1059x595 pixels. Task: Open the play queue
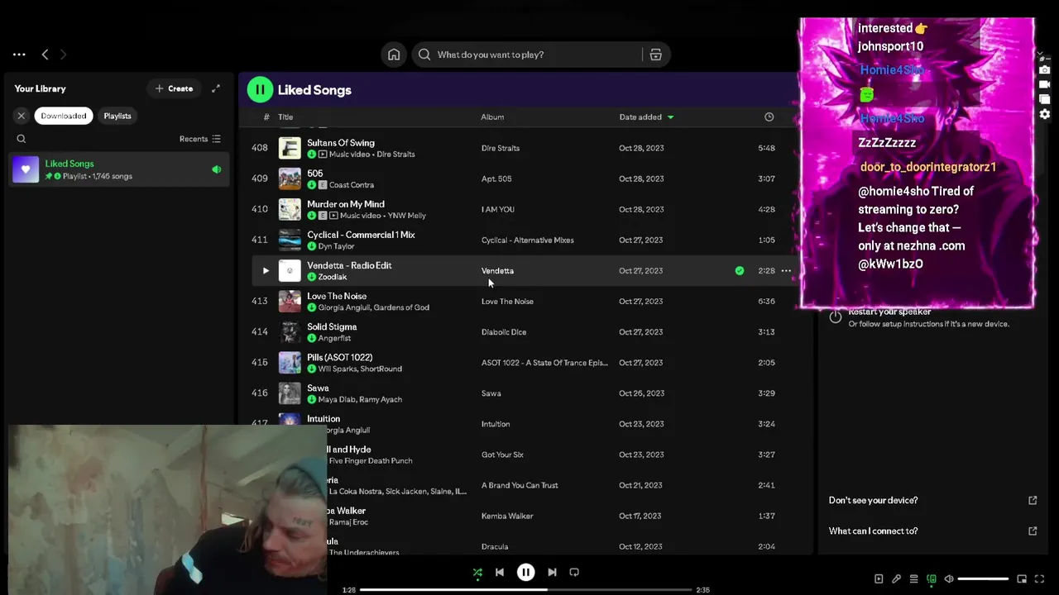coord(913,579)
